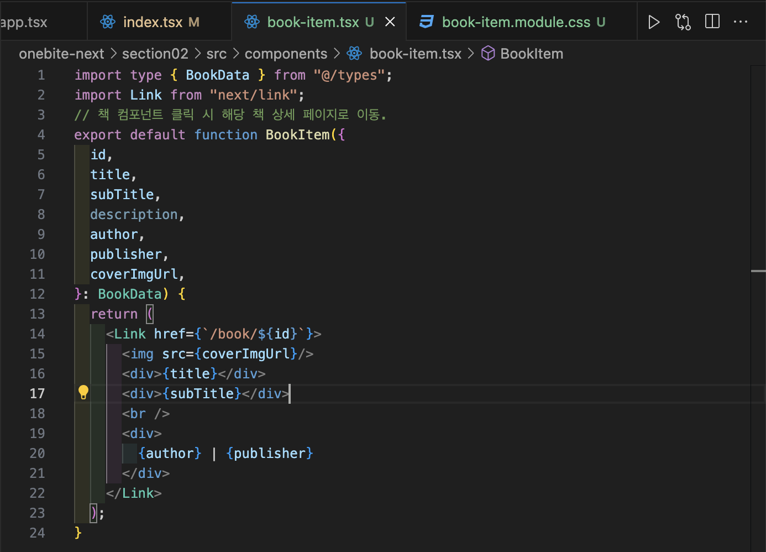Viewport: 766px width, 552px height.
Task: Click the id parameter on line 5
Action: point(98,155)
